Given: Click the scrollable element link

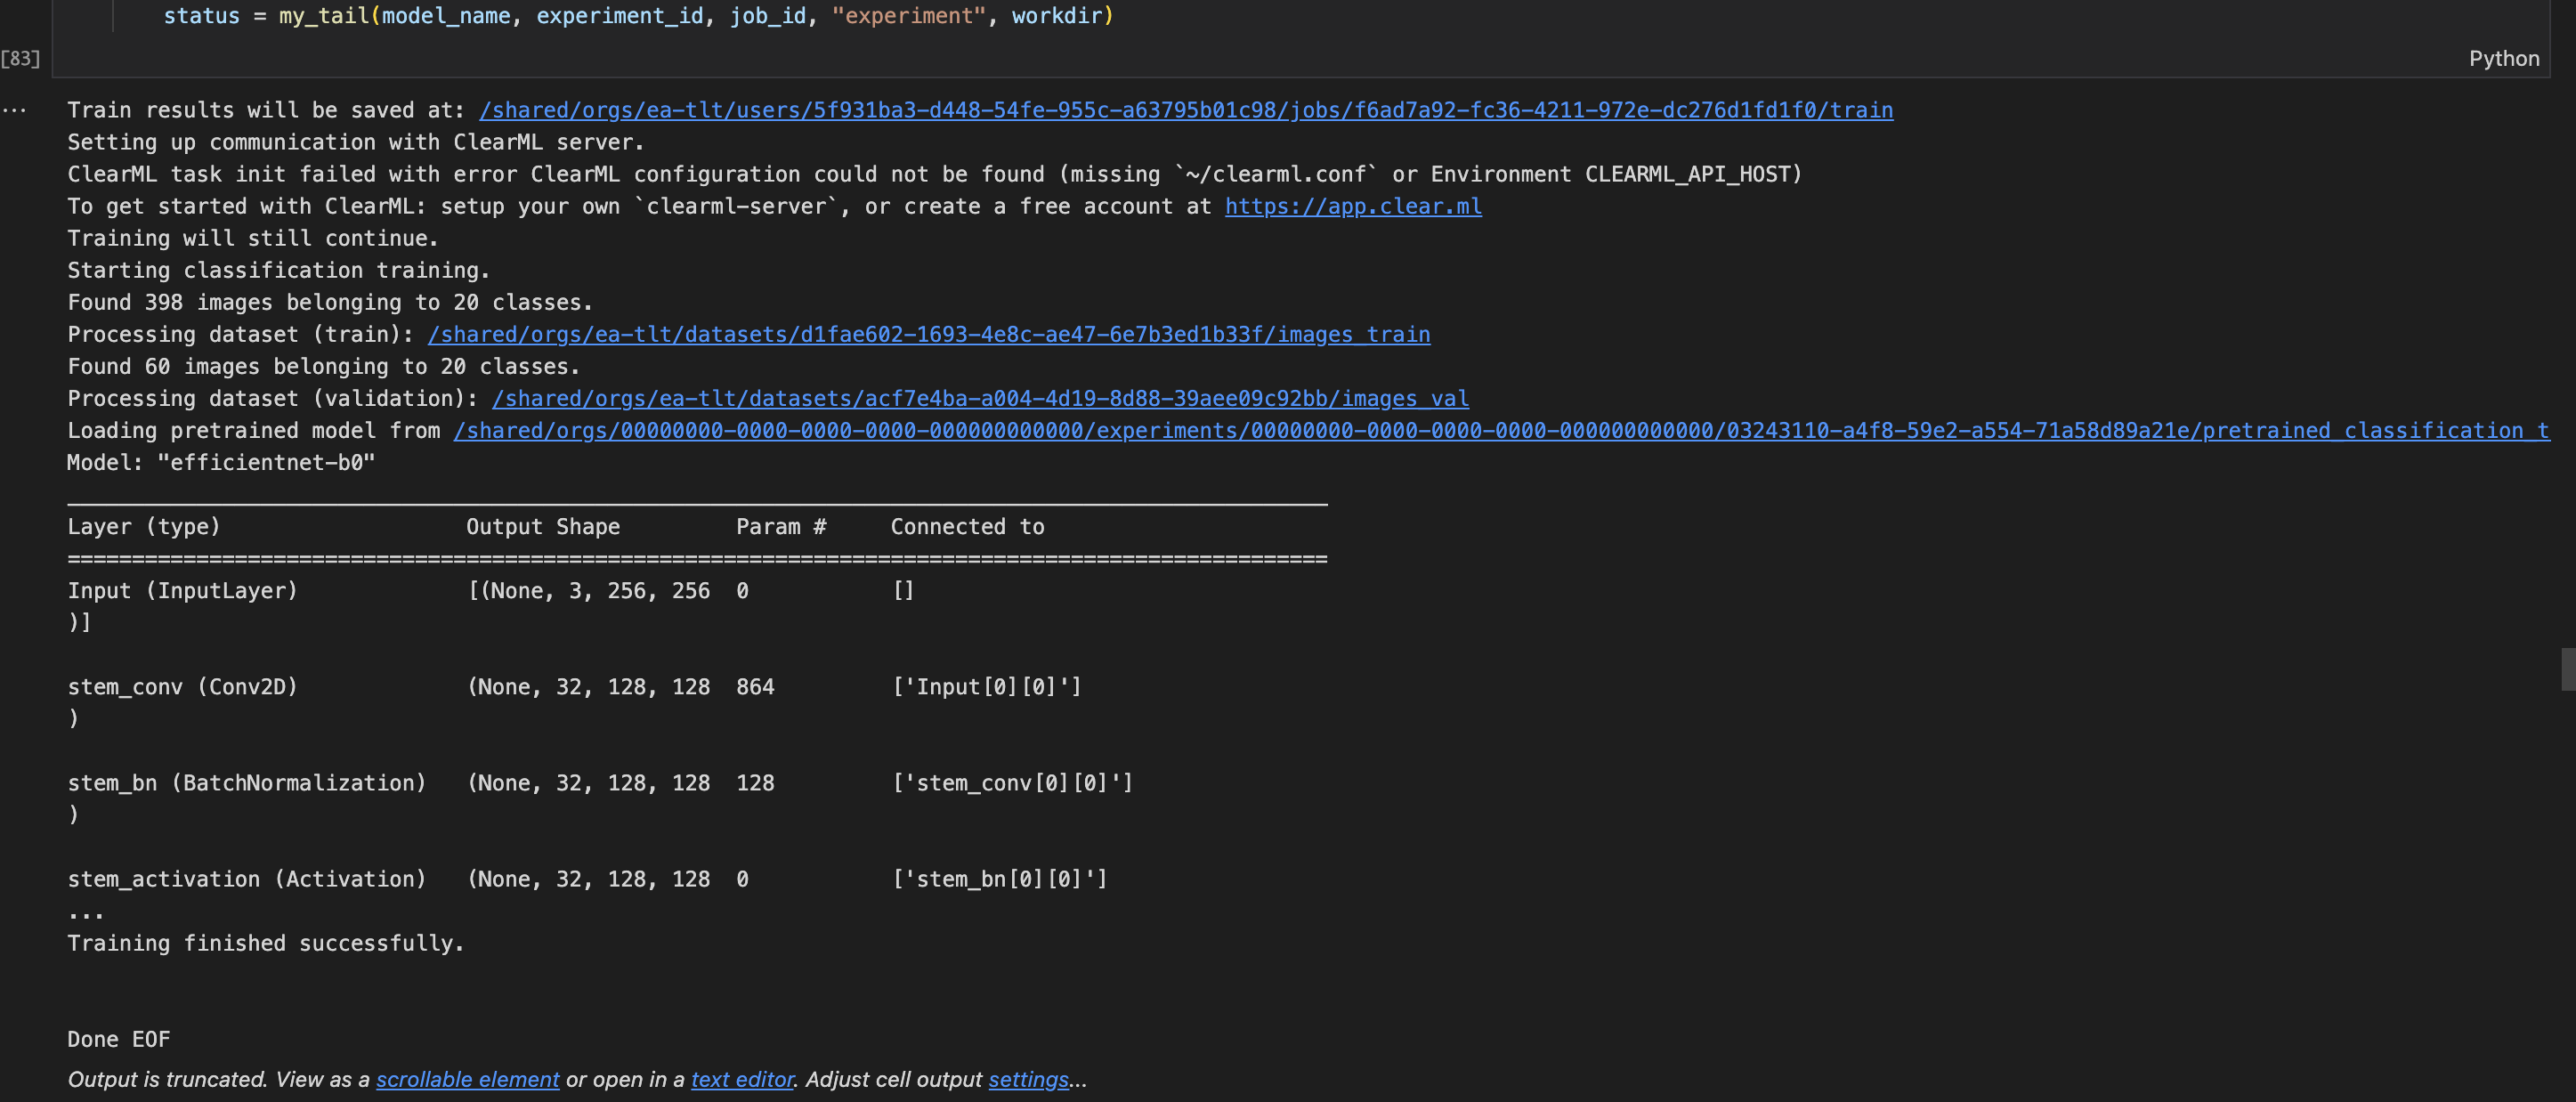Looking at the screenshot, I should [467, 1079].
